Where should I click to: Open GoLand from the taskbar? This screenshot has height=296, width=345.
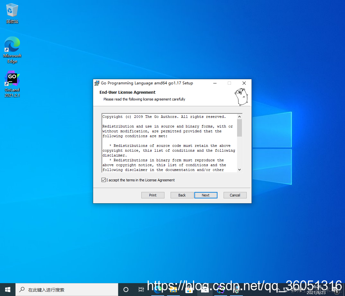click(x=220, y=290)
